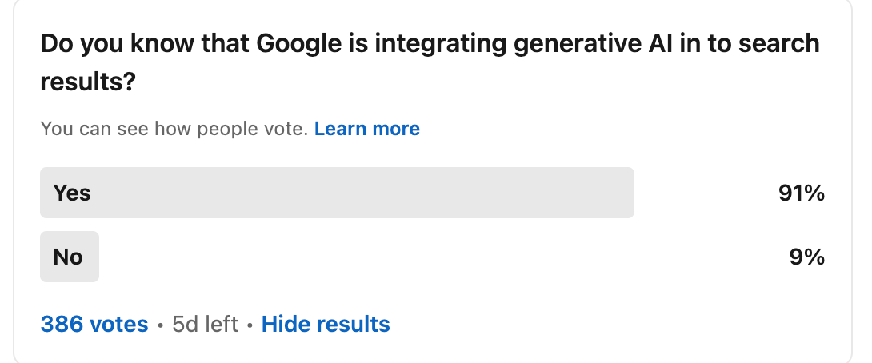This screenshot has height=363, width=872.
Task: Open the "Learn more" link
Action: (x=366, y=129)
